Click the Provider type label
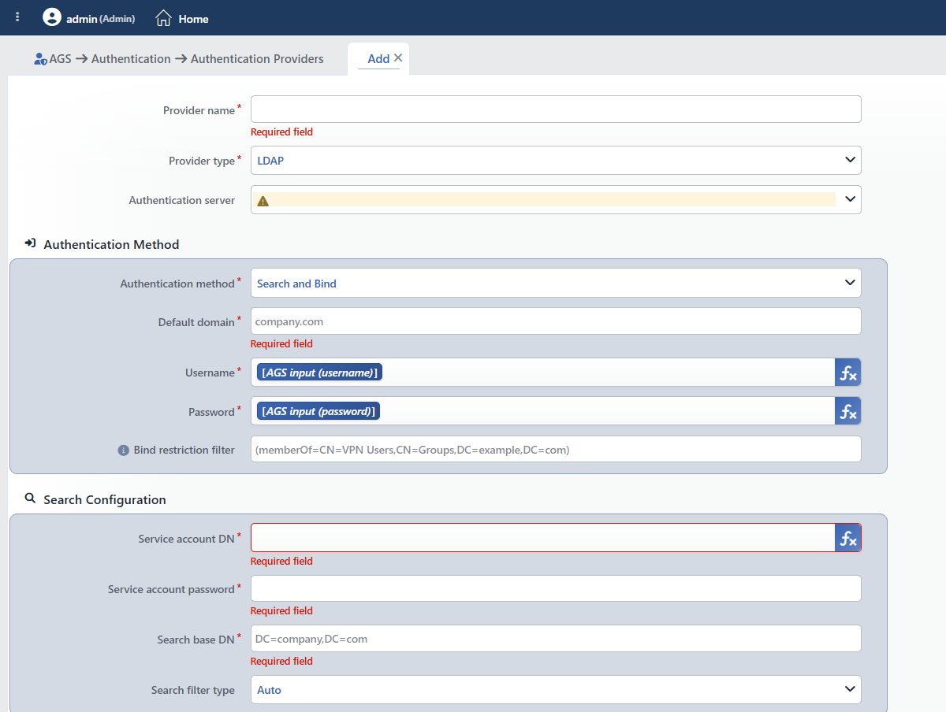946x712 pixels. pyautogui.click(x=202, y=161)
